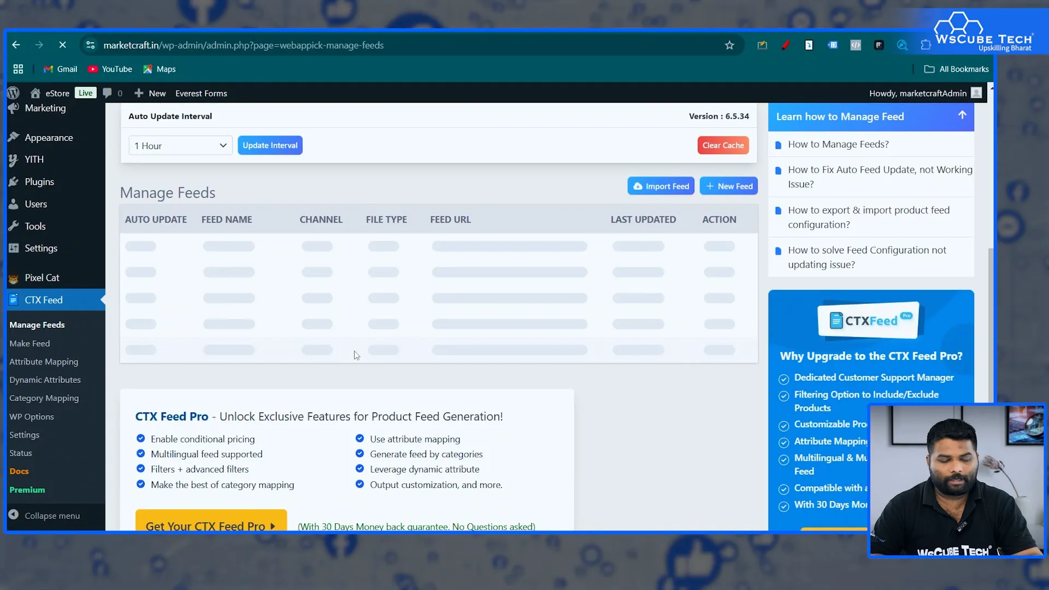The height and width of the screenshot is (590, 1049).
Task: Open the New menu in admin bar
Action: tap(150, 93)
